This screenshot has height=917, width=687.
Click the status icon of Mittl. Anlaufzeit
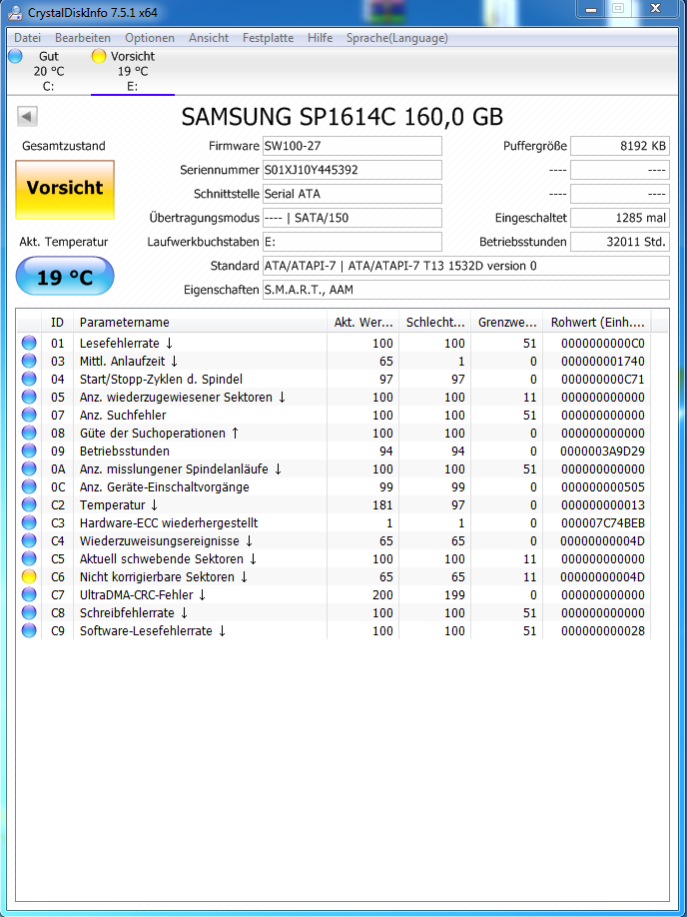tap(29, 362)
